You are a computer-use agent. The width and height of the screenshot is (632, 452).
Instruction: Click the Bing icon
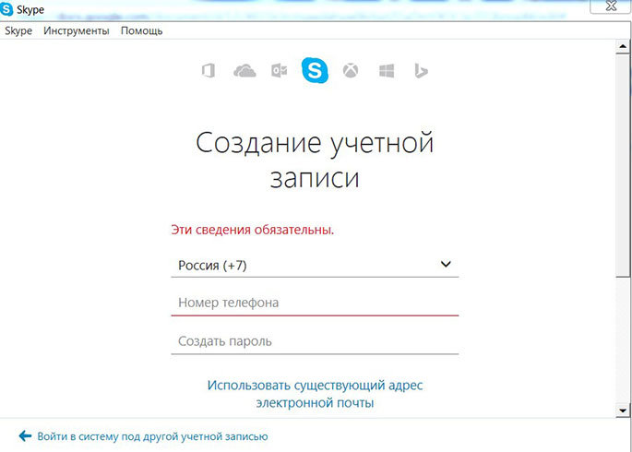(x=421, y=71)
